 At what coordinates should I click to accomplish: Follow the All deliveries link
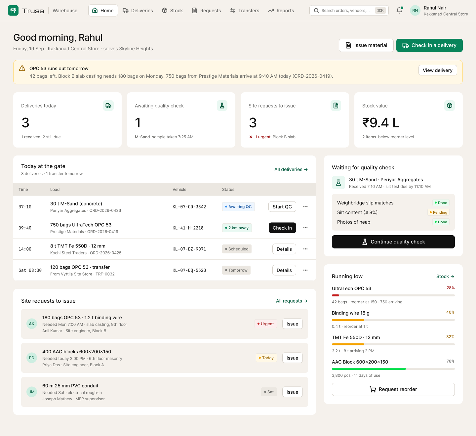pyautogui.click(x=291, y=169)
